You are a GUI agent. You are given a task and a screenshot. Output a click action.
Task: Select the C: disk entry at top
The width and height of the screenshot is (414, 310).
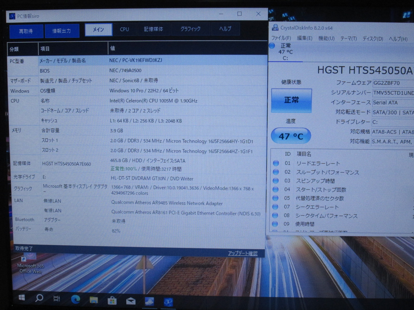coord(286,52)
